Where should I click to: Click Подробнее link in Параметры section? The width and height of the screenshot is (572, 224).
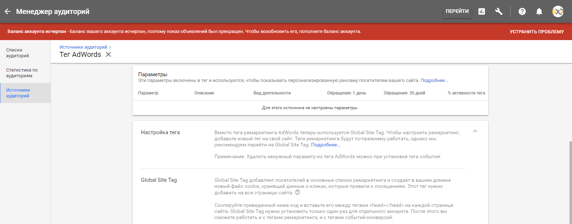click(434, 81)
